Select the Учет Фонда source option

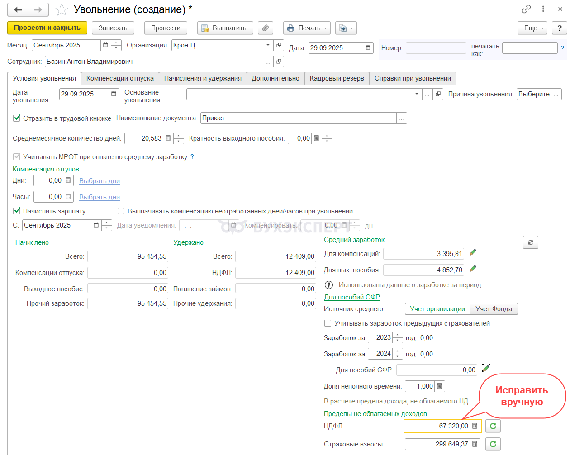click(494, 309)
